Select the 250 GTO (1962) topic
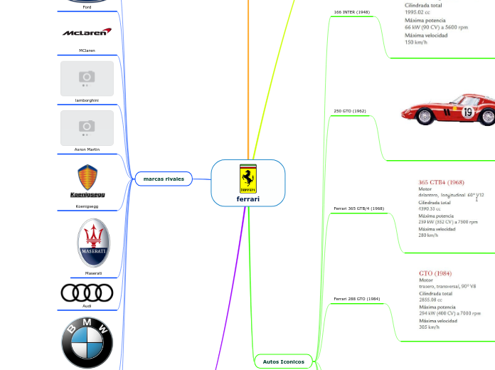The height and width of the screenshot is (370, 495). 350,111
